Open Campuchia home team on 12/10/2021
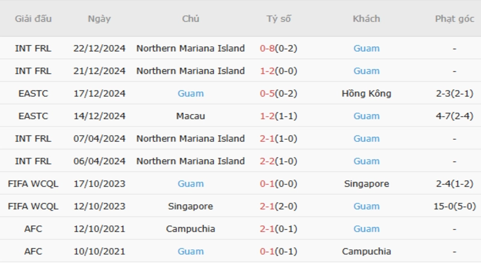Viewport: 481px width, 270px height. click(191, 229)
